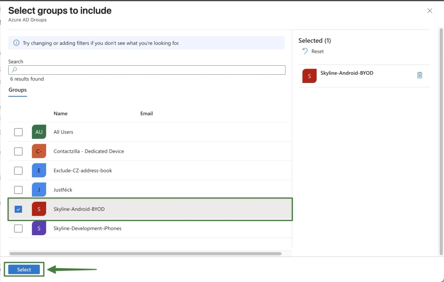Screen dimensions: 444x282
Task: Check the Skyline-Development-iPhones checkbox
Action: pyautogui.click(x=18, y=228)
